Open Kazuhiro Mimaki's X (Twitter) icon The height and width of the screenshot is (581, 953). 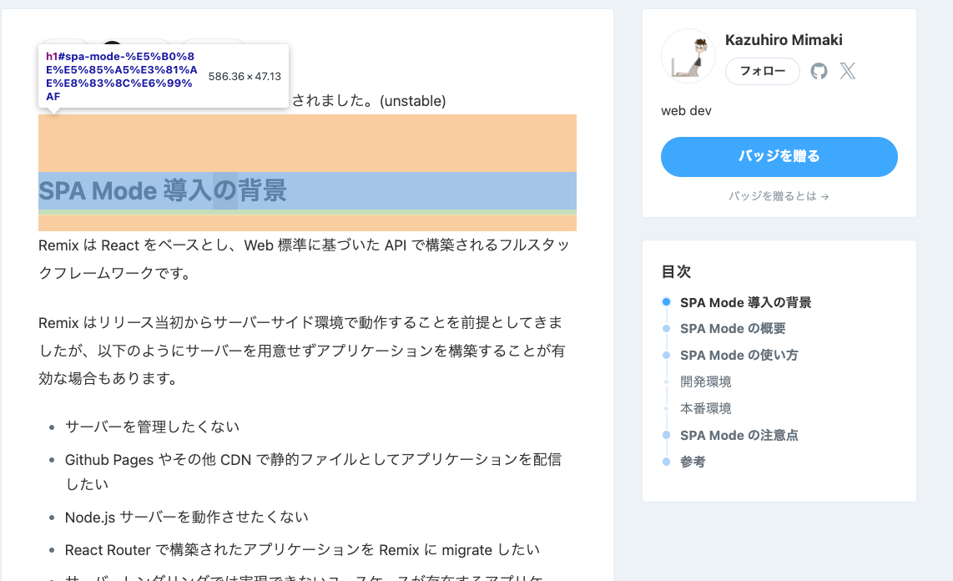pos(847,71)
